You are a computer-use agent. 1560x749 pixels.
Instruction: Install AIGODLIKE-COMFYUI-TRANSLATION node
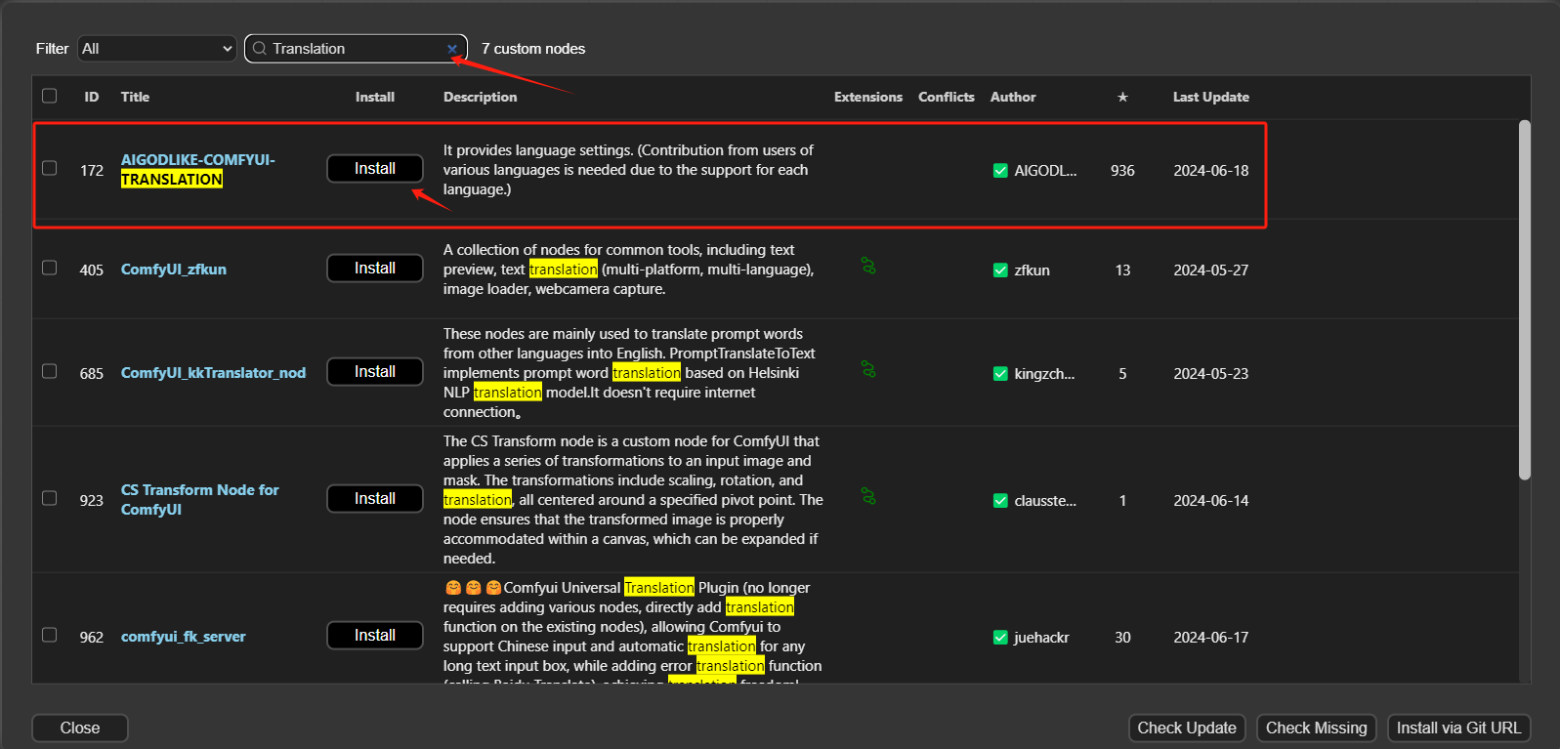pyautogui.click(x=375, y=169)
